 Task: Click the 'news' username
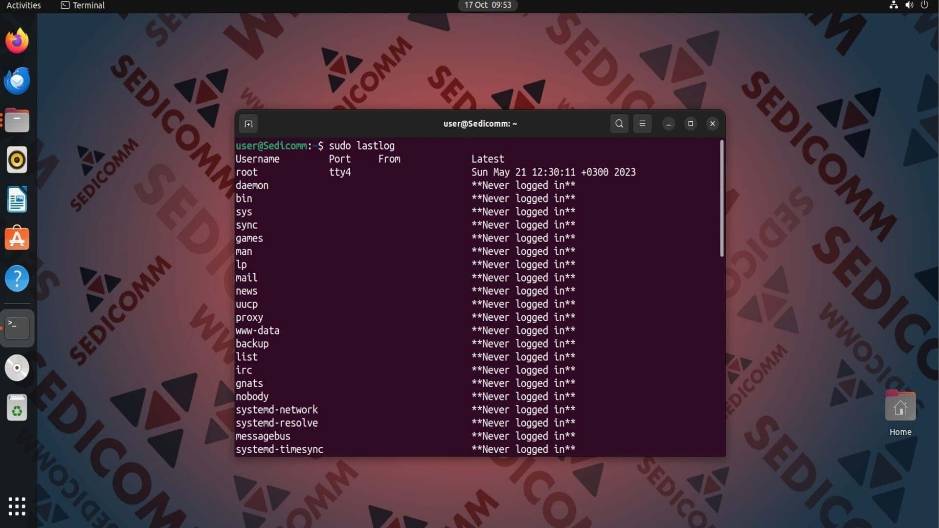[x=246, y=291]
